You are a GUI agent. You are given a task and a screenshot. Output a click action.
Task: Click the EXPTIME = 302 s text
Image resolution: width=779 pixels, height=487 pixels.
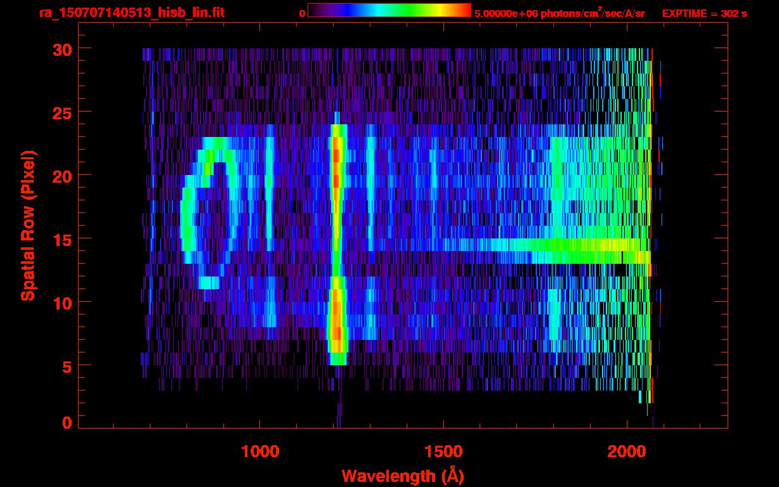(704, 13)
